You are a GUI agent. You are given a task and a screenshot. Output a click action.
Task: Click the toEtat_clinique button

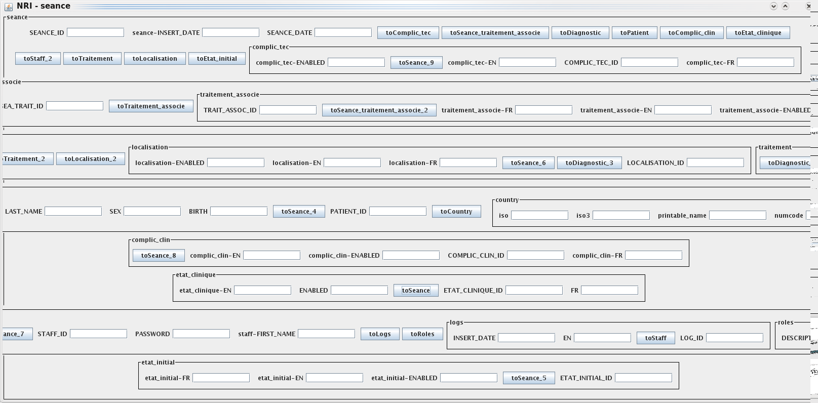[758, 33]
